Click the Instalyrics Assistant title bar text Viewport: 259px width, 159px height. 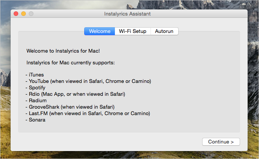click(127, 14)
